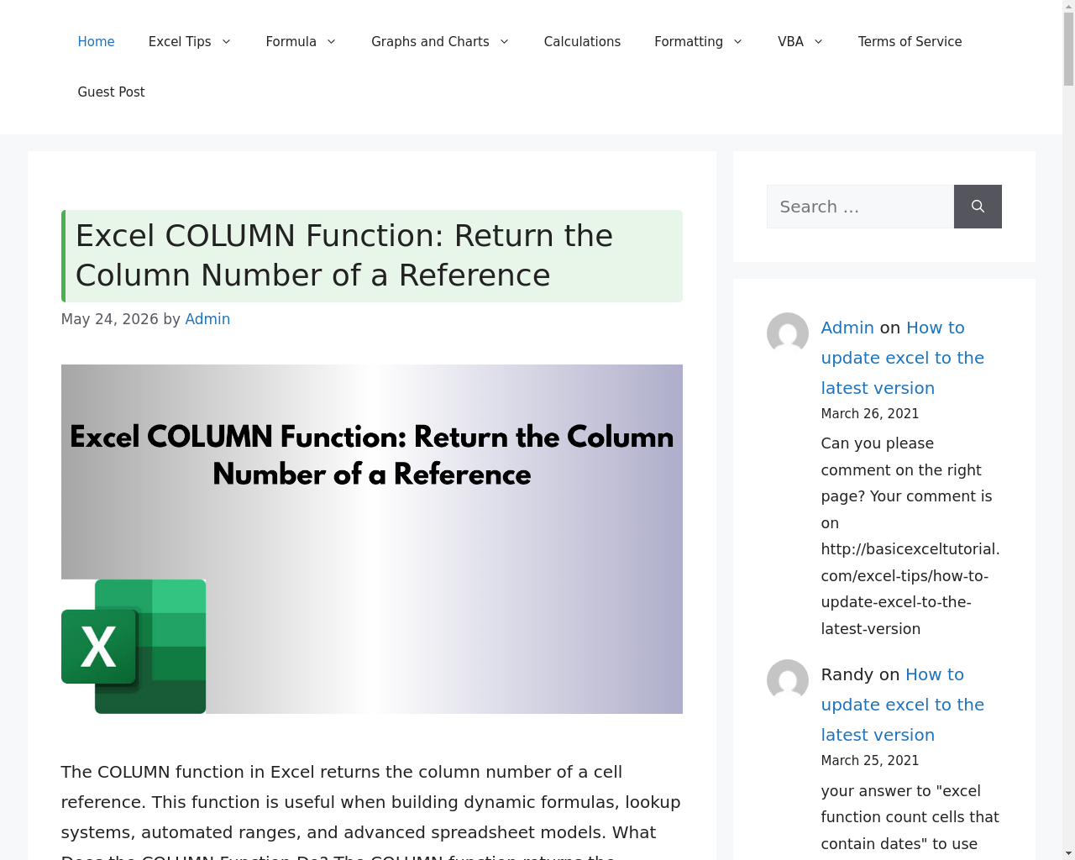Click the search magnifier button

point(978,207)
